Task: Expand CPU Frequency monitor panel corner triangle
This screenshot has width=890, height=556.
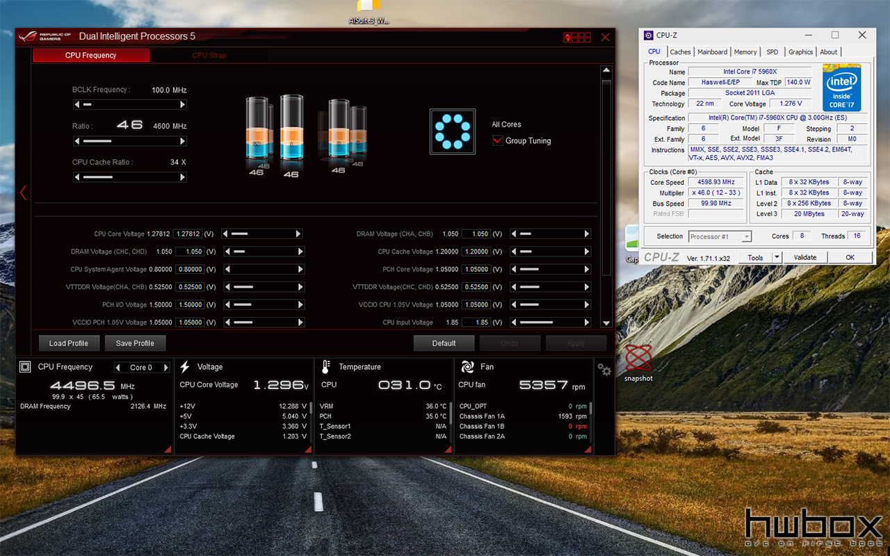Action: pyautogui.click(x=167, y=450)
